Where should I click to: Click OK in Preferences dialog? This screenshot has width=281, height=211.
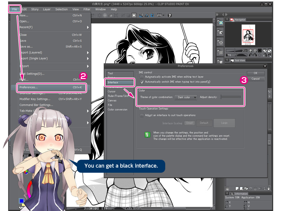pos(256,73)
